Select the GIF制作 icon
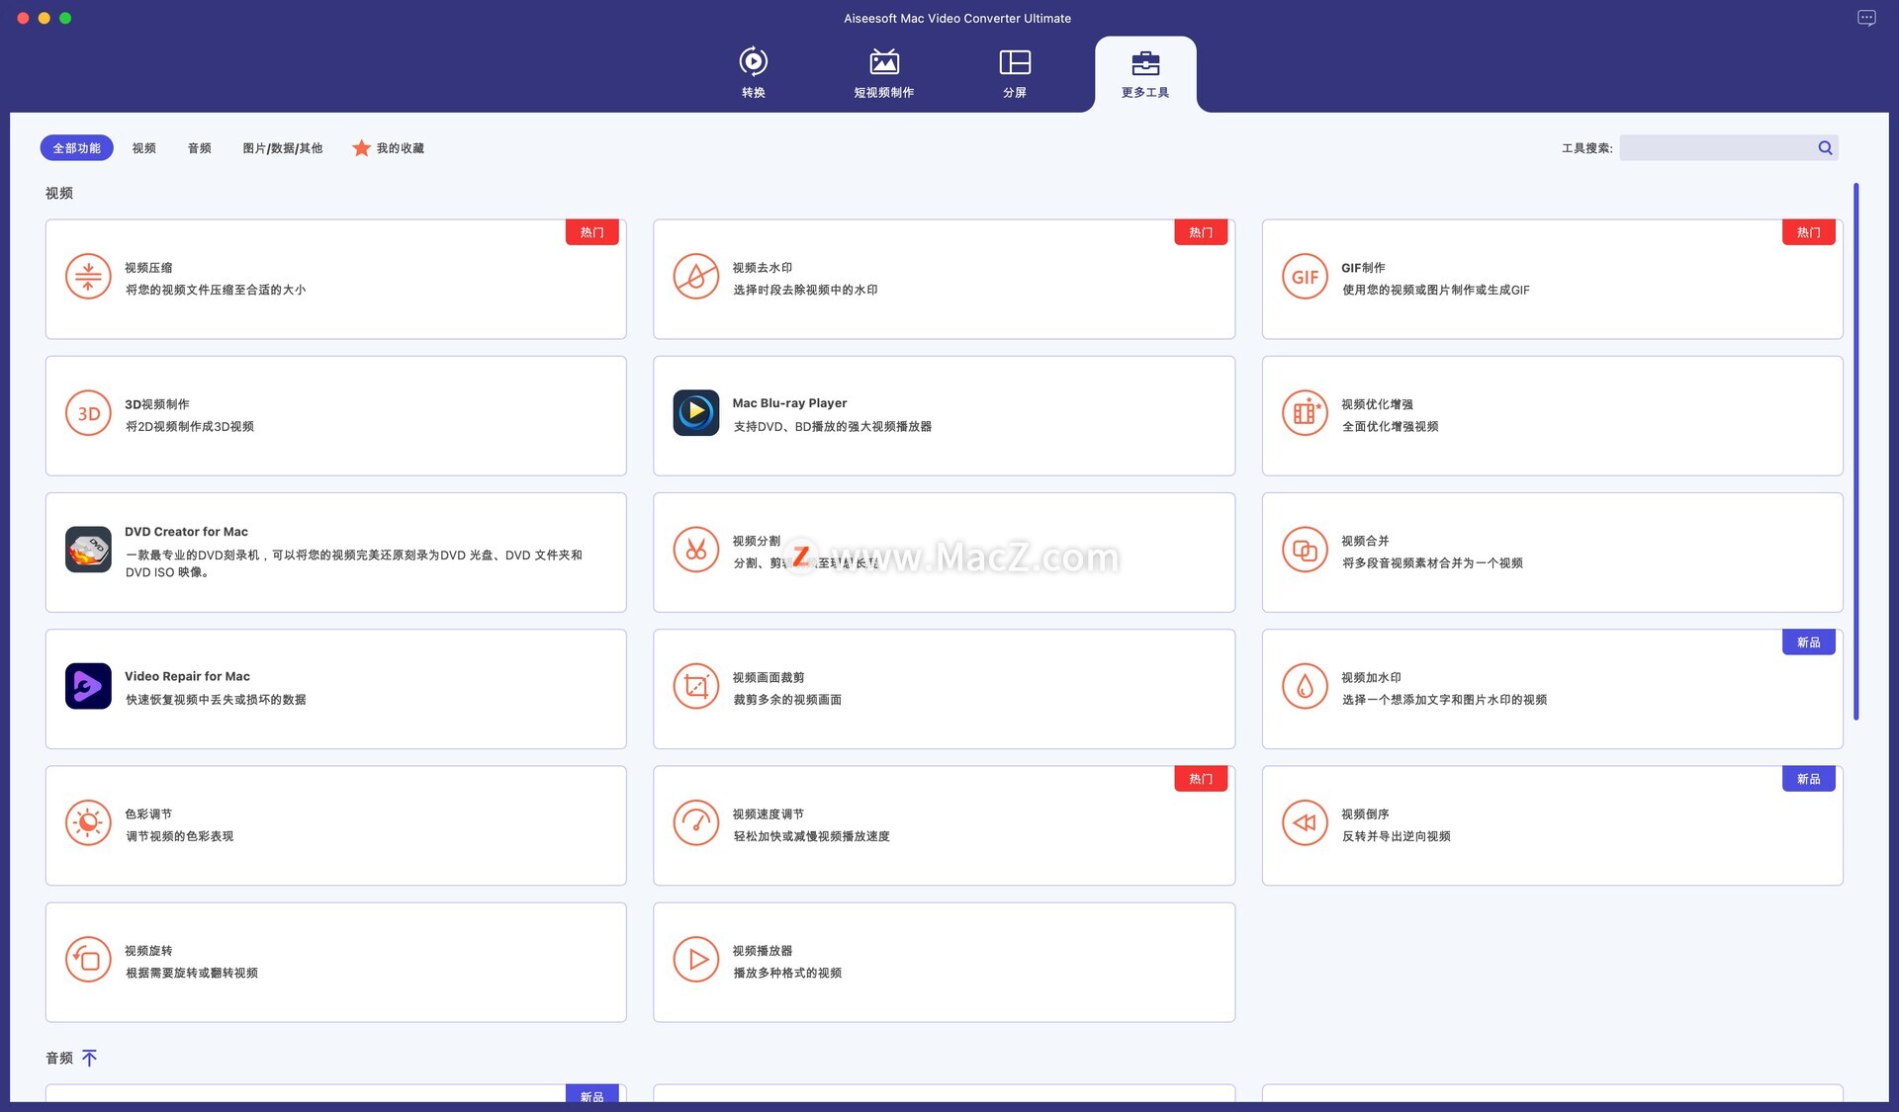 click(x=1305, y=277)
